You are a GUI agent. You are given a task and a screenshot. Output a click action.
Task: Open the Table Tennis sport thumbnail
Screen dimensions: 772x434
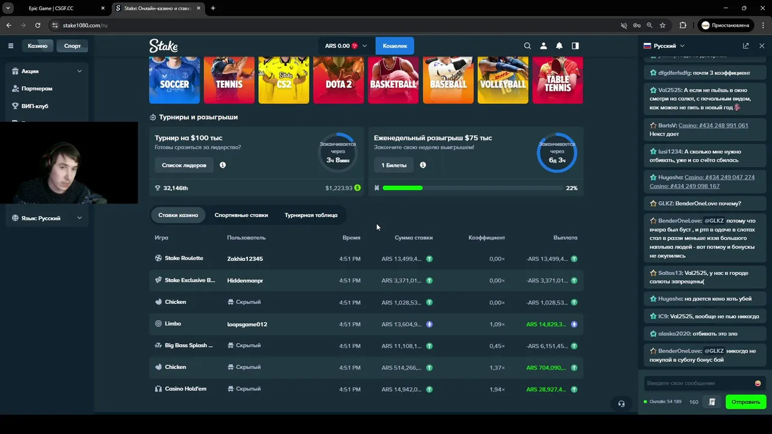coord(558,80)
